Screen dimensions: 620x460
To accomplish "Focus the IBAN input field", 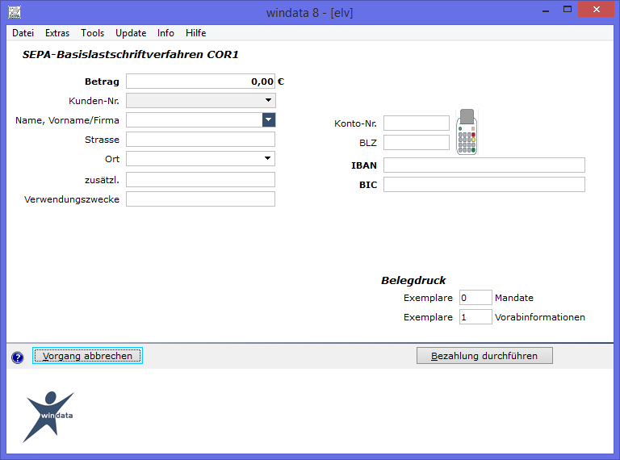I will tap(484, 165).
